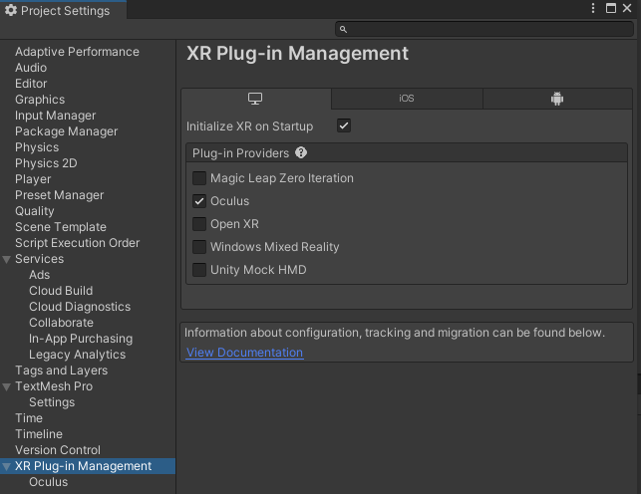Image resolution: width=641 pixels, height=494 pixels.
Task: Open Quality settings category
Action: point(34,211)
